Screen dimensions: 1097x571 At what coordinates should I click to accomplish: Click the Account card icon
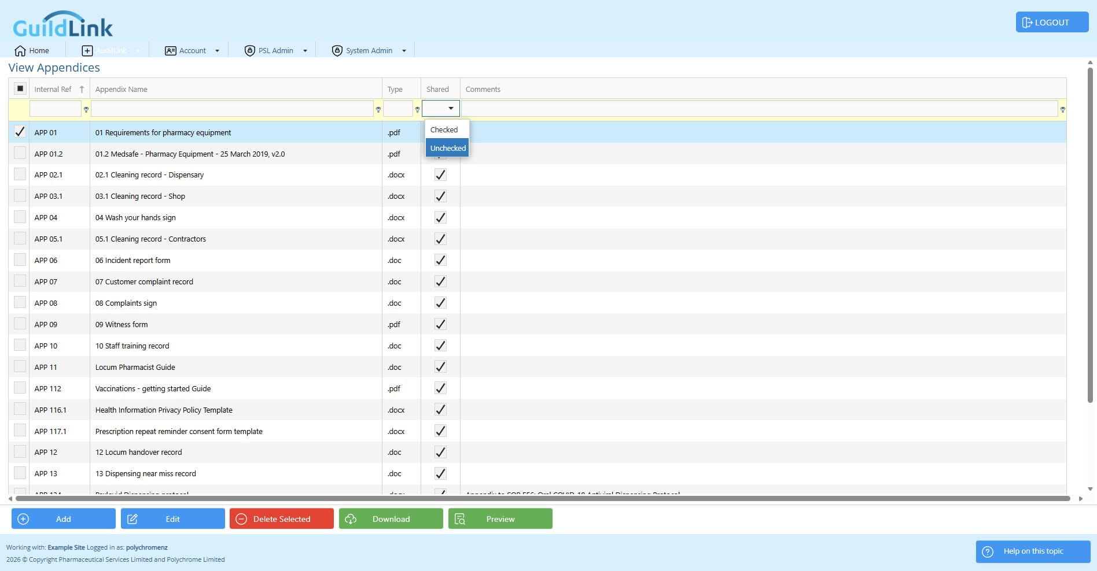[170, 51]
